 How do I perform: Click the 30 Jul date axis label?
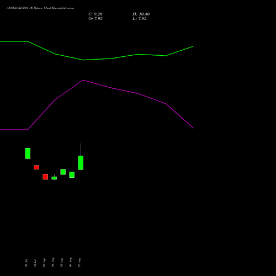point(26,263)
